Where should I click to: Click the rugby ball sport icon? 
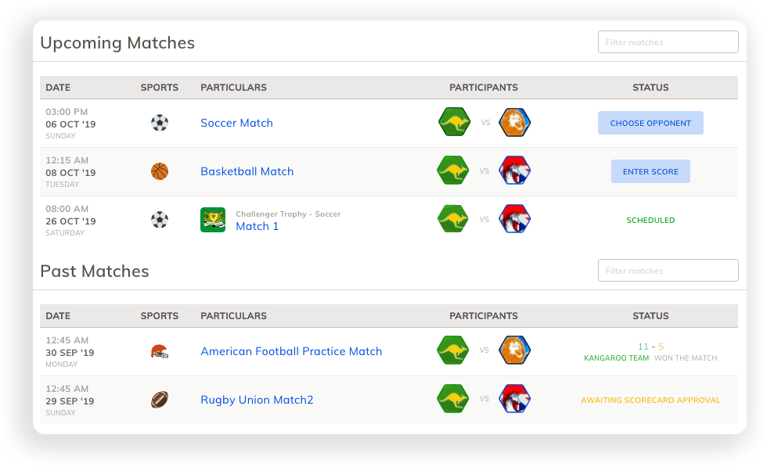160,400
